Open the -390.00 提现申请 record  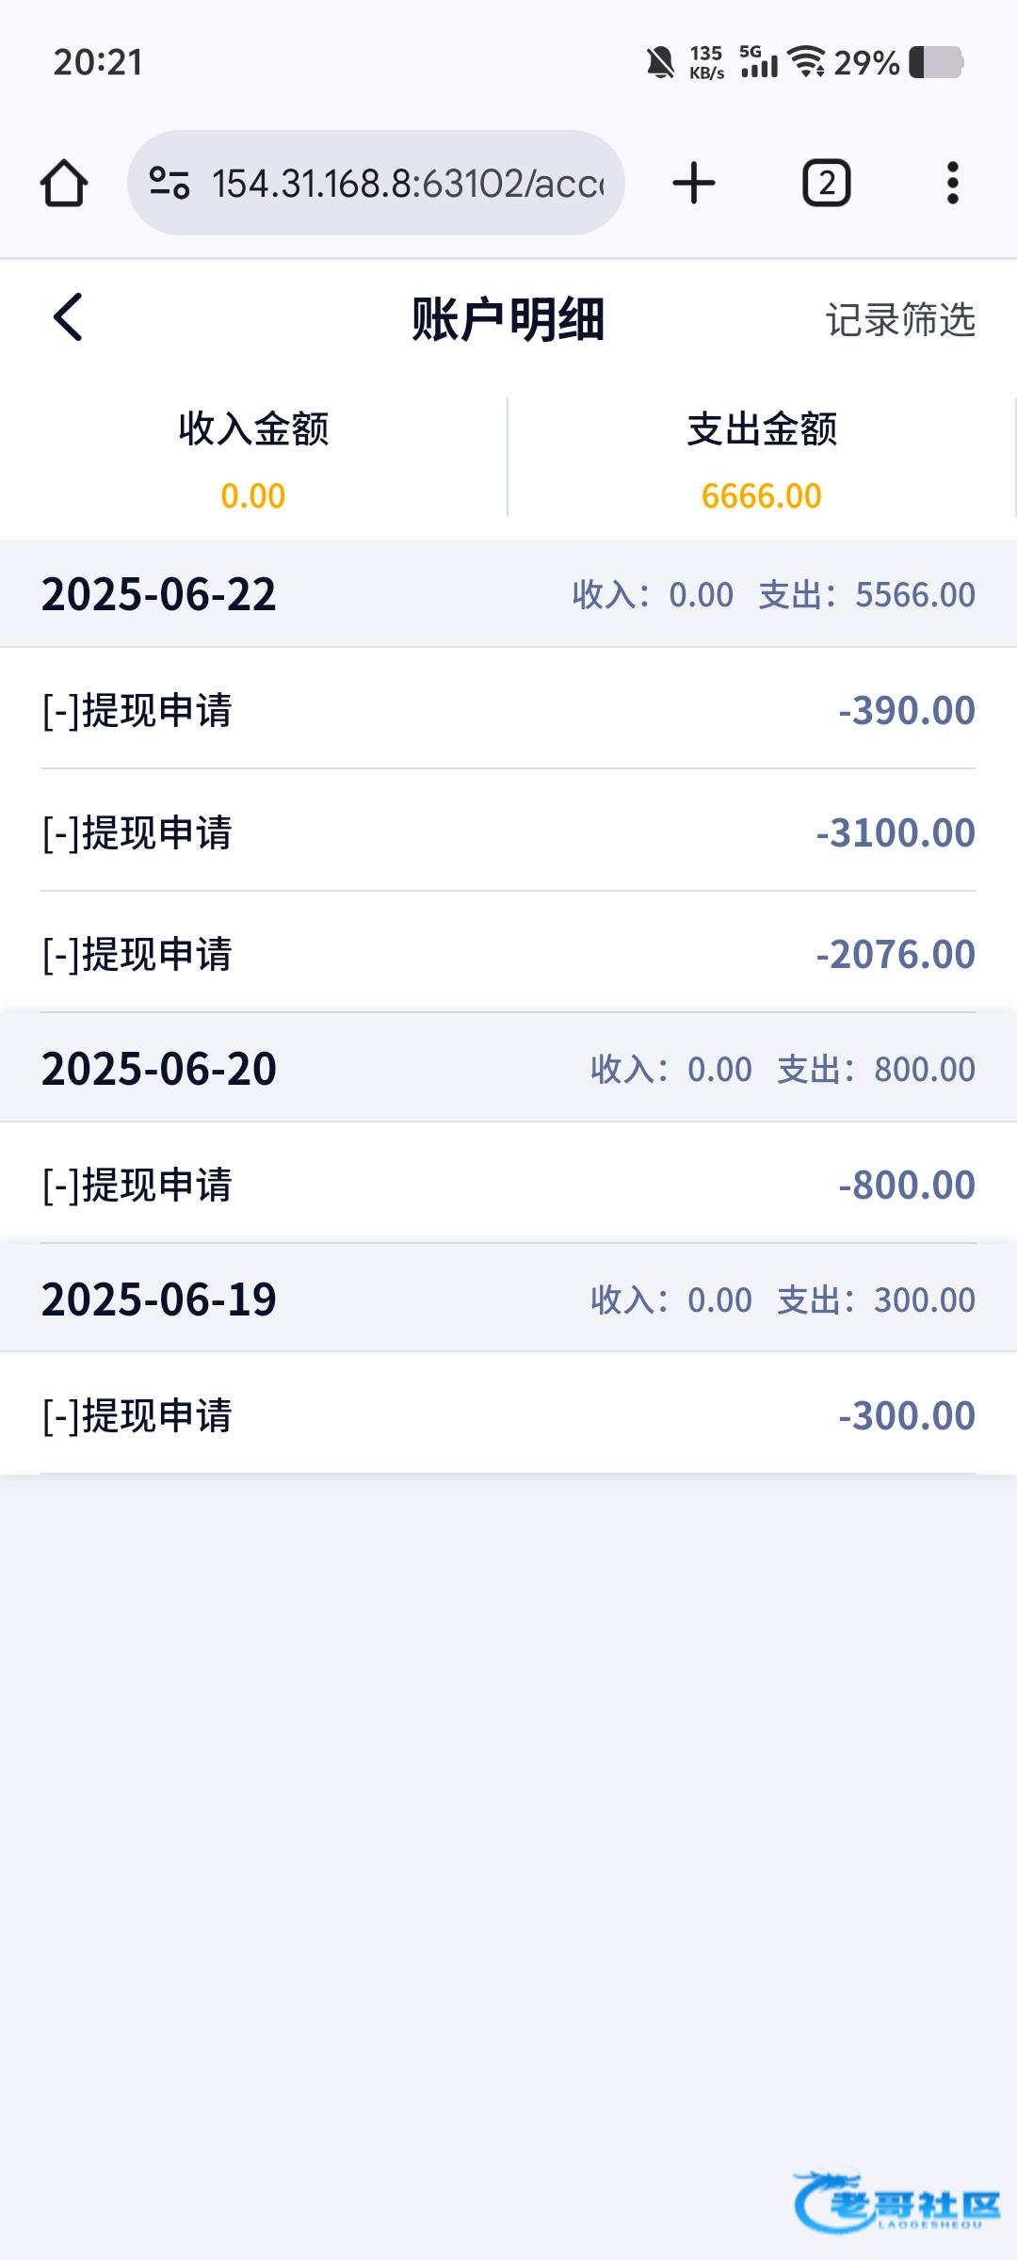[508, 710]
